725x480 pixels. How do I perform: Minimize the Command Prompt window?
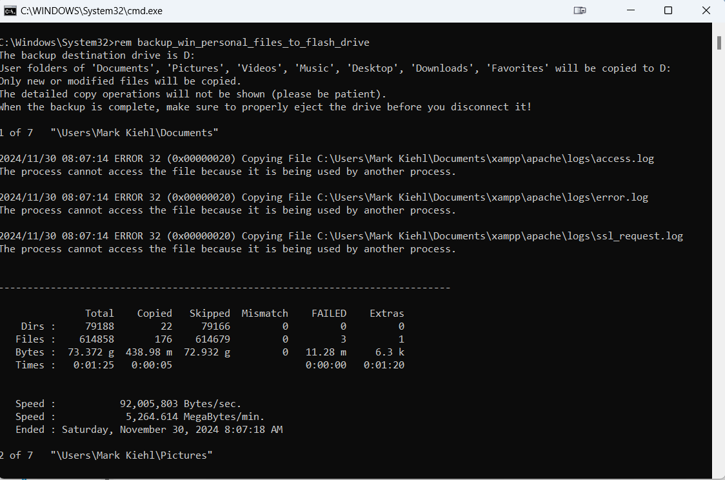tap(630, 10)
